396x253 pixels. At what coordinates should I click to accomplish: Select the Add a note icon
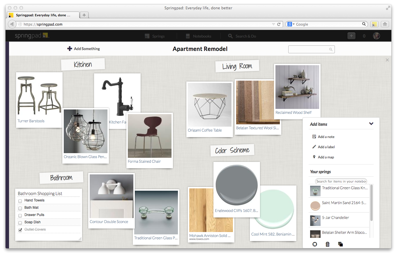coord(315,137)
